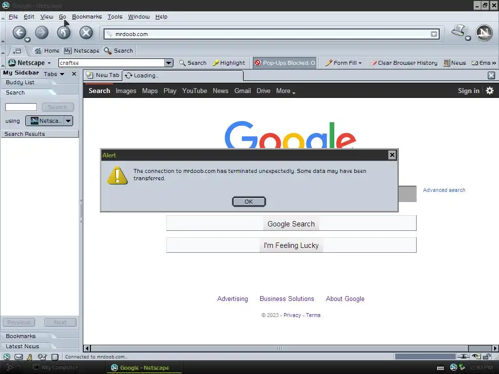Viewport: 499px width, 374px height.
Task: Switch to the New Tab tab
Action: (x=103, y=75)
